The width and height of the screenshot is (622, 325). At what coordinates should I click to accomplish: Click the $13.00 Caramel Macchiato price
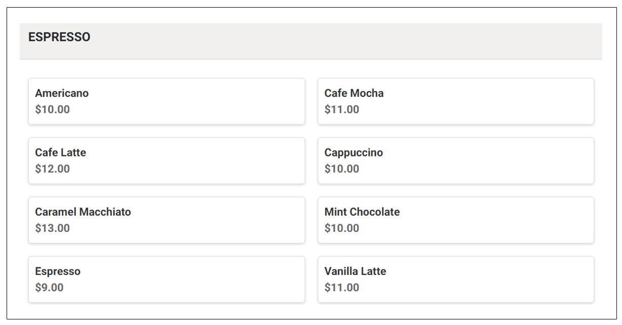click(x=53, y=228)
